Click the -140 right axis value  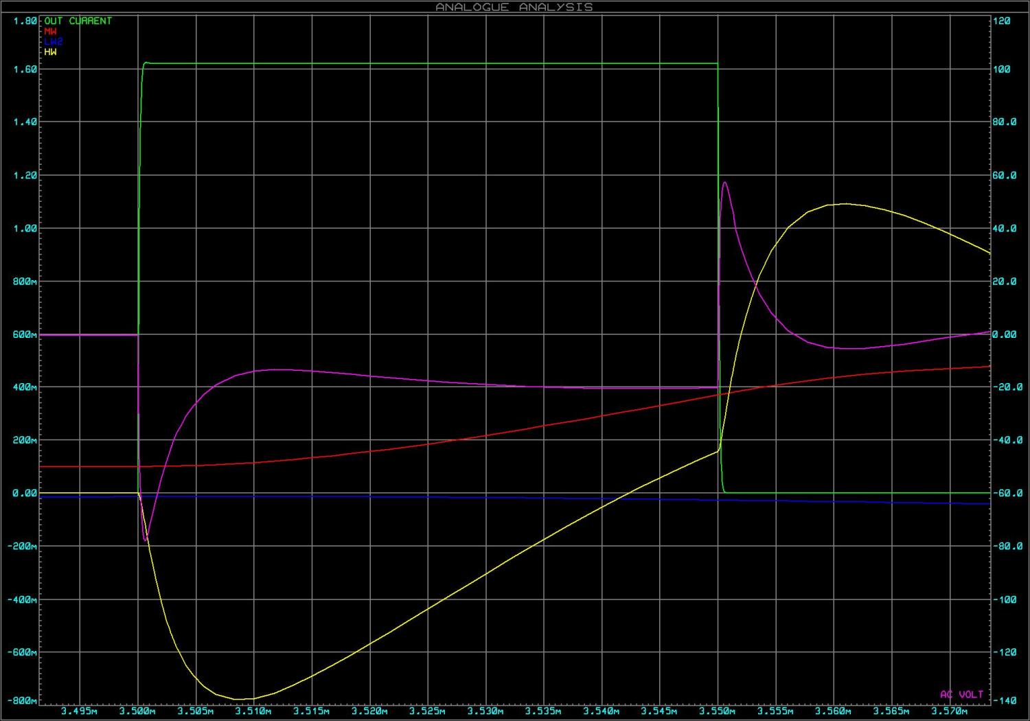1005,700
